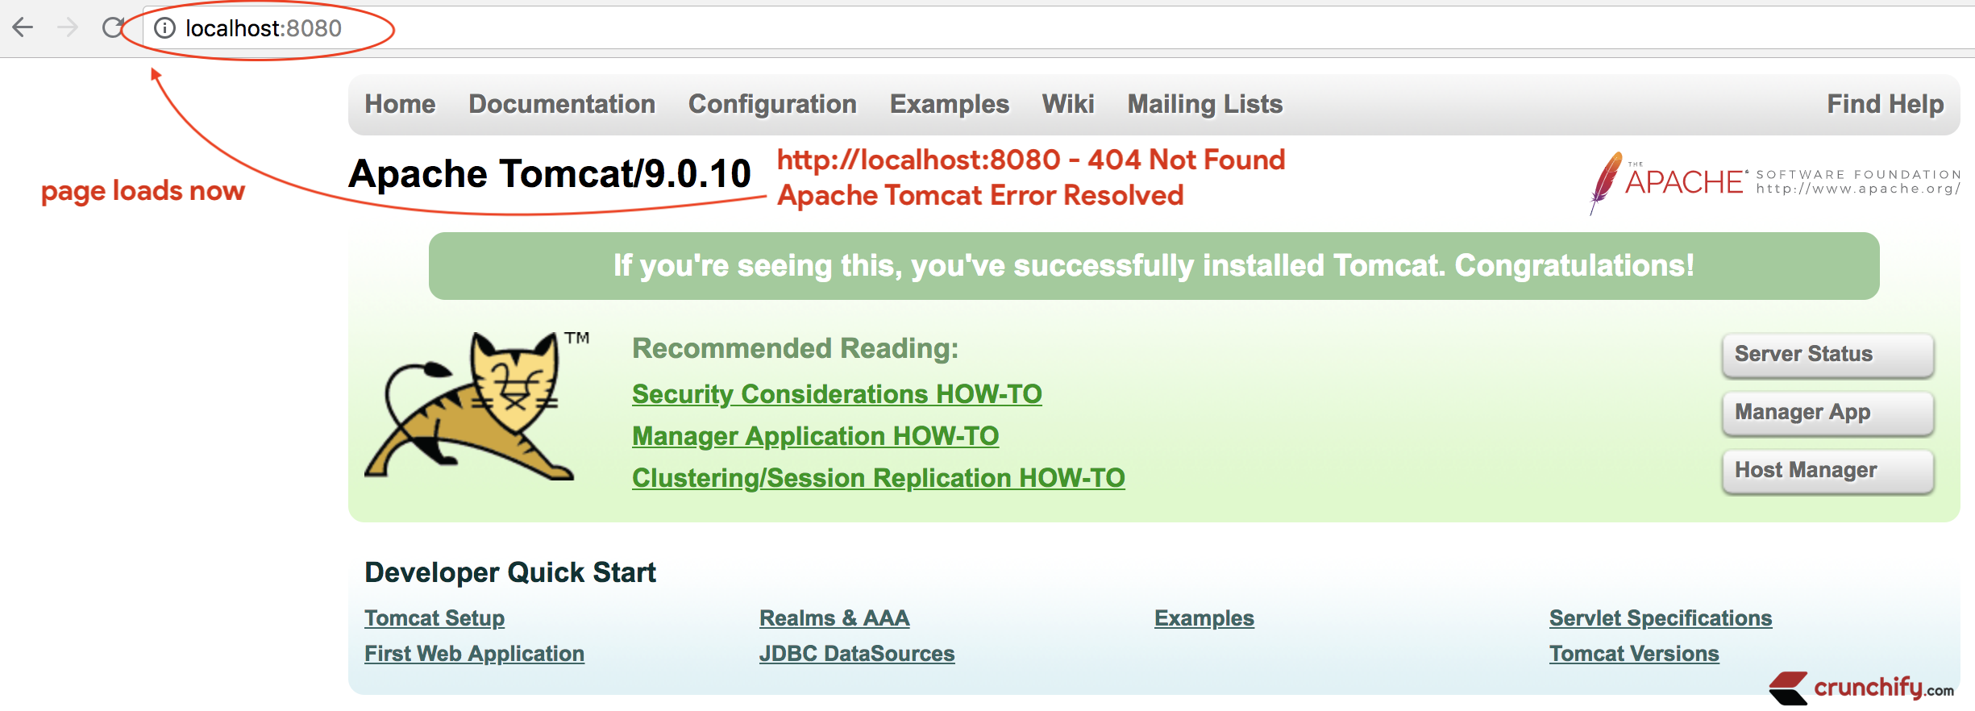
Task: Open the Home nav item
Action: click(x=400, y=104)
